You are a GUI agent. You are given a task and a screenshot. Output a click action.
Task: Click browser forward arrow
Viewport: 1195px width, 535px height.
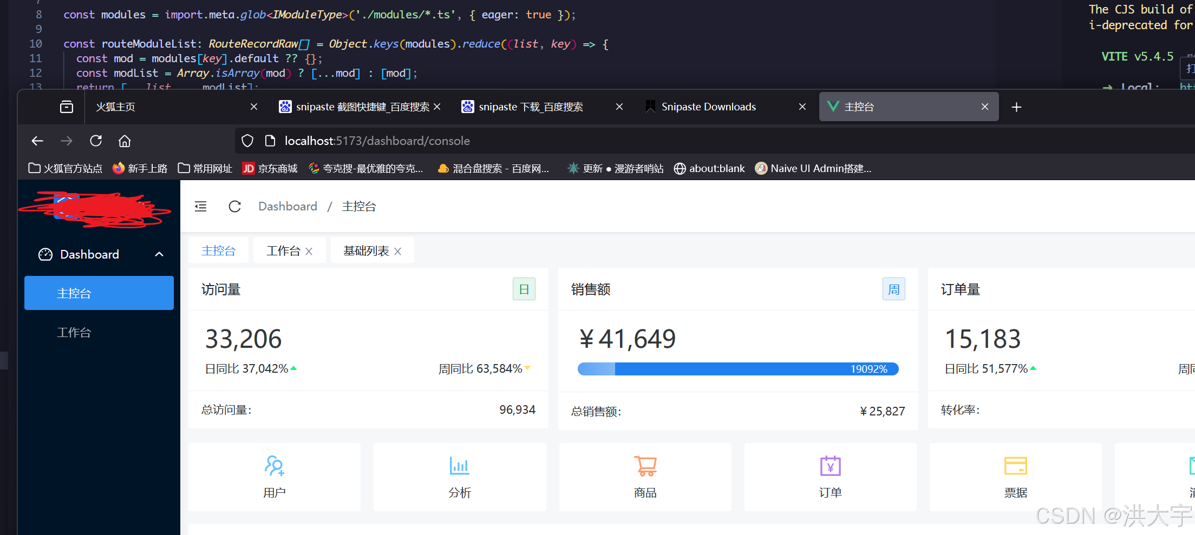67,141
